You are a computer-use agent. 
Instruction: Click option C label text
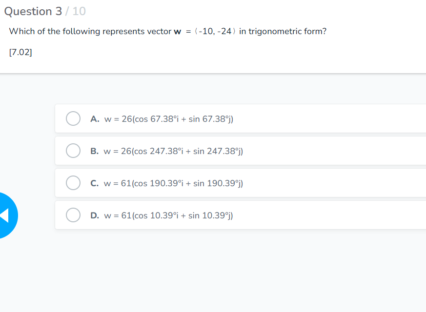[x=94, y=183]
